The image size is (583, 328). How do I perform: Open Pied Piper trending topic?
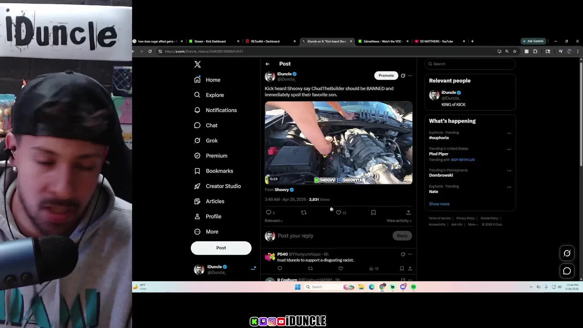click(439, 154)
